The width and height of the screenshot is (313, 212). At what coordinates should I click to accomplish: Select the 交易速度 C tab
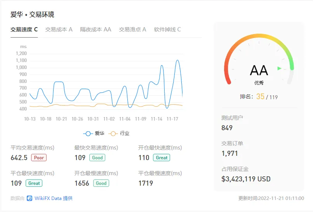click(24, 29)
